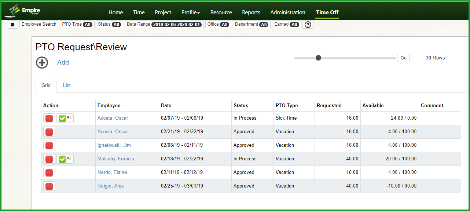Click the Empire Suite logo
The image size is (470, 211).
[x=22, y=11]
